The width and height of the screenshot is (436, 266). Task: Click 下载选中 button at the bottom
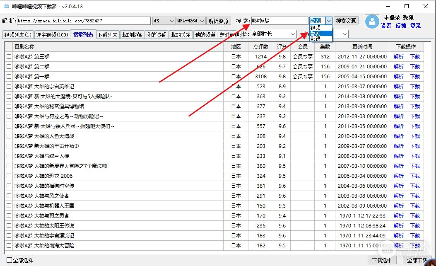click(x=381, y=260)
